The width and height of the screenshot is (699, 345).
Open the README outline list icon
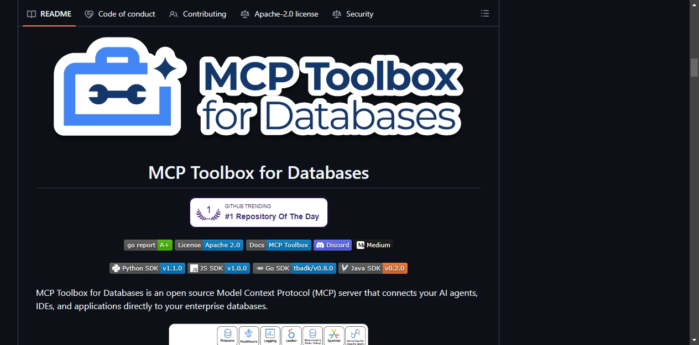pos(485,14)
